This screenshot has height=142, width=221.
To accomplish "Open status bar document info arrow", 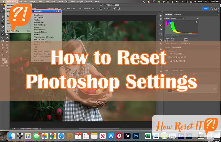I will (x=41, y=129).
